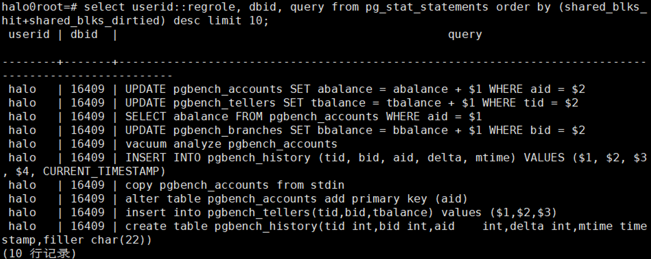Click the 'query' column header
Viewport: 651px width, 259px height.
tap(464, 34)
